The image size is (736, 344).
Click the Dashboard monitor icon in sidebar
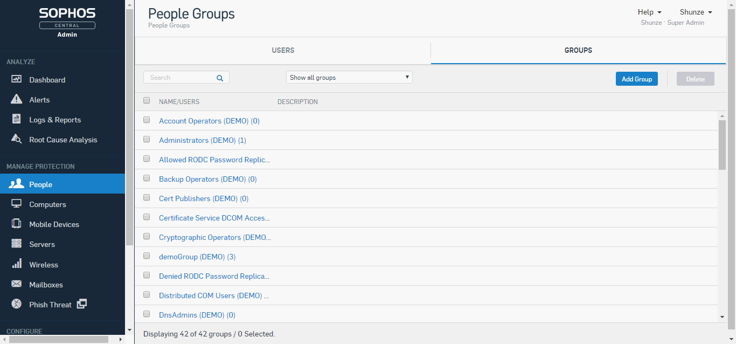tap(16, 79)
